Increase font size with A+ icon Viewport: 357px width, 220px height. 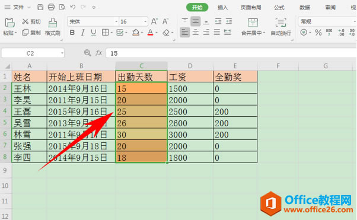154,21
